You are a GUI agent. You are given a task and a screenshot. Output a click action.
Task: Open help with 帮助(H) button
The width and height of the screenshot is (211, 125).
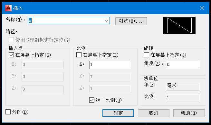tap(189, 113)
